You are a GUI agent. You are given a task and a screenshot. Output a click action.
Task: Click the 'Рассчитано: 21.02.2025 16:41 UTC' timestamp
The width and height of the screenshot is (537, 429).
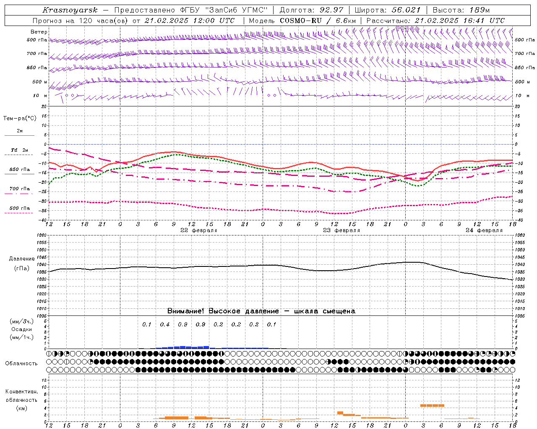435,21
